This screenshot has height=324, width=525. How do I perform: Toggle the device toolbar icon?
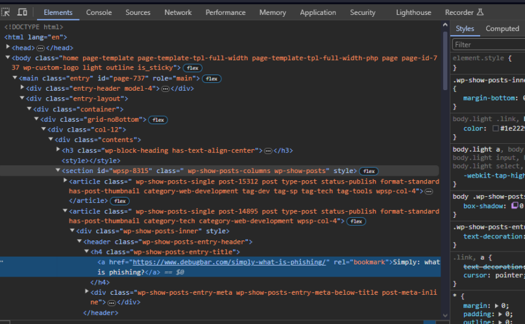[23, 12]
